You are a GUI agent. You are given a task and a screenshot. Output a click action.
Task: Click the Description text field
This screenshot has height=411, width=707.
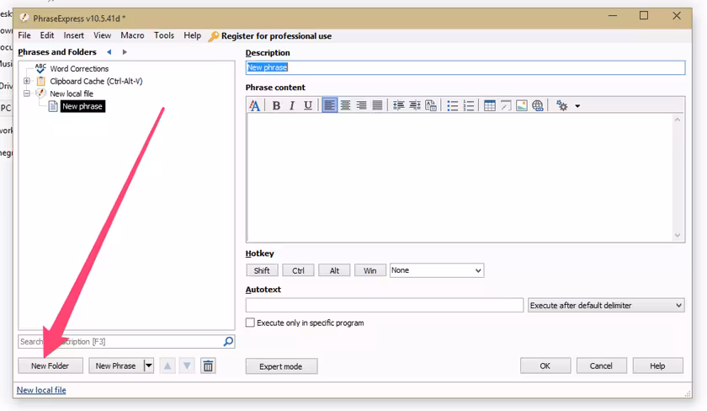[x=465, y=67]
